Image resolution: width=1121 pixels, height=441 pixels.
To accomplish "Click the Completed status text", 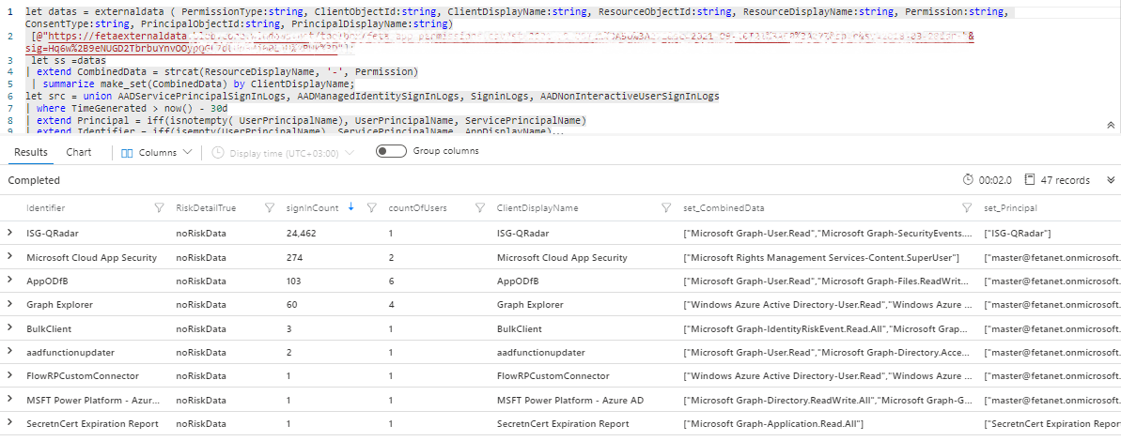I will [x=34, y=180].
